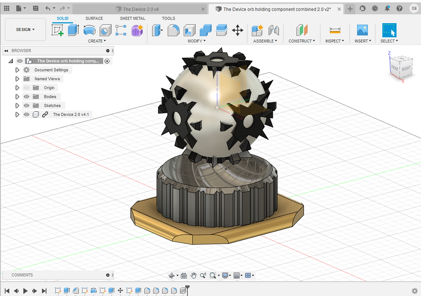Image resolution: width=421 pixels, height=296 pixels.
Task: Select the Create Sketch tool
Action: point(58,30)
